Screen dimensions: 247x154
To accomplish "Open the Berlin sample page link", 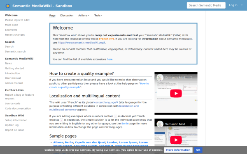I will pos(69,143).
